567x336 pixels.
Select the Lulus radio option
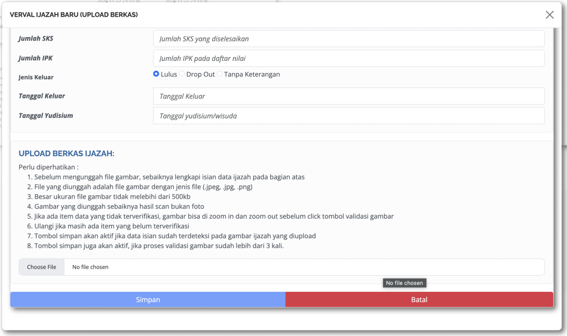(157, 74)
